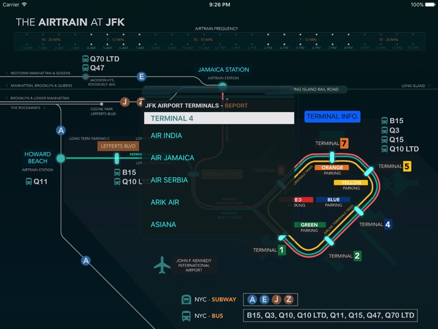Tap the A circle in subway legend
The height and width of the screenshot is (329, 438).
(252, 300)
